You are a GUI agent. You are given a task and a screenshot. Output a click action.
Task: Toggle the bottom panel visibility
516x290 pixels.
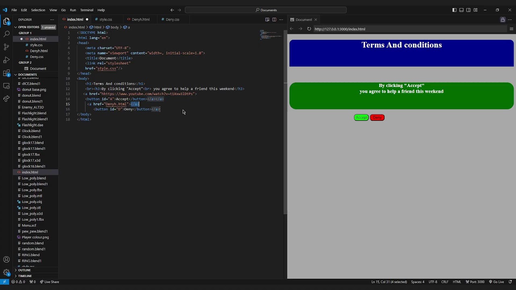click(462, 10)
